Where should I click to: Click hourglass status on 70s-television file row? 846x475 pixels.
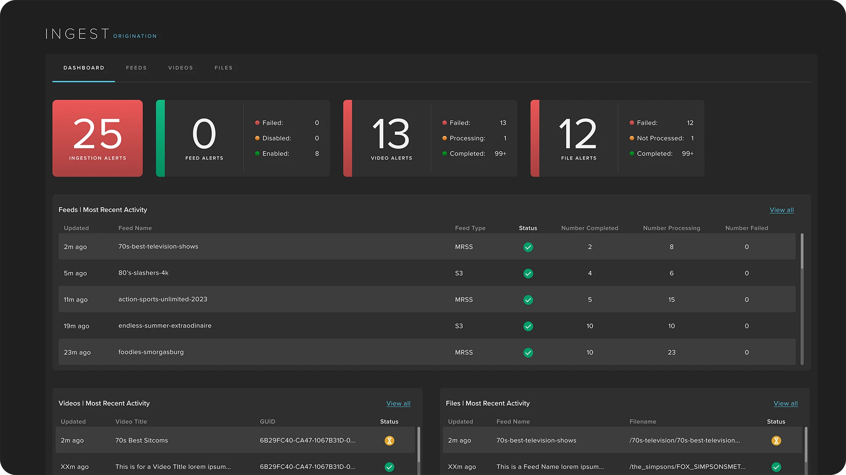[x=776, y=441]
